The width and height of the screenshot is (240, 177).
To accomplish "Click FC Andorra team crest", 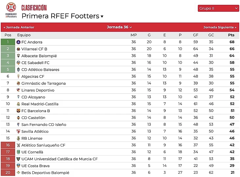I will click(x=18, y=42).
